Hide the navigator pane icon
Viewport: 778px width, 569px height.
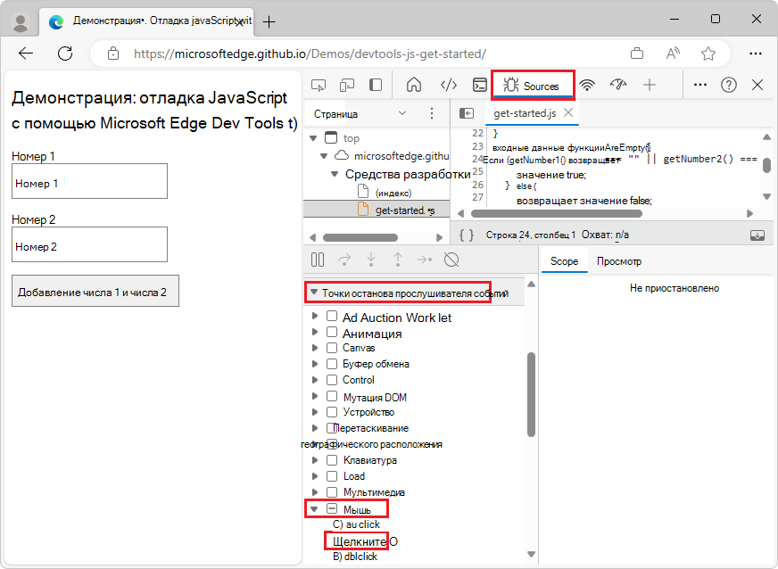(x=467, y=113)
